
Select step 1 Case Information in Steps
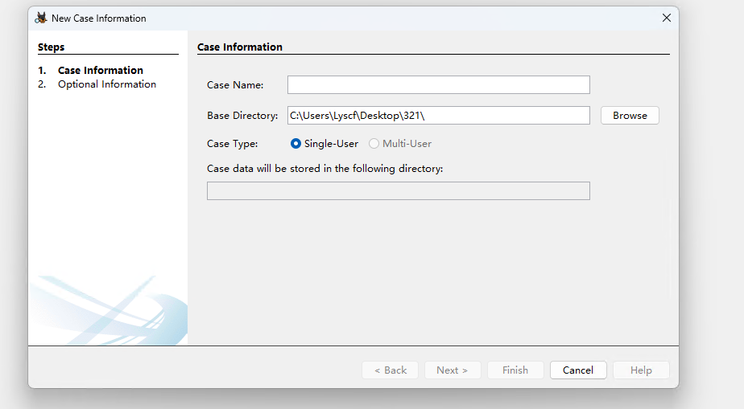[x=100, y=71]
